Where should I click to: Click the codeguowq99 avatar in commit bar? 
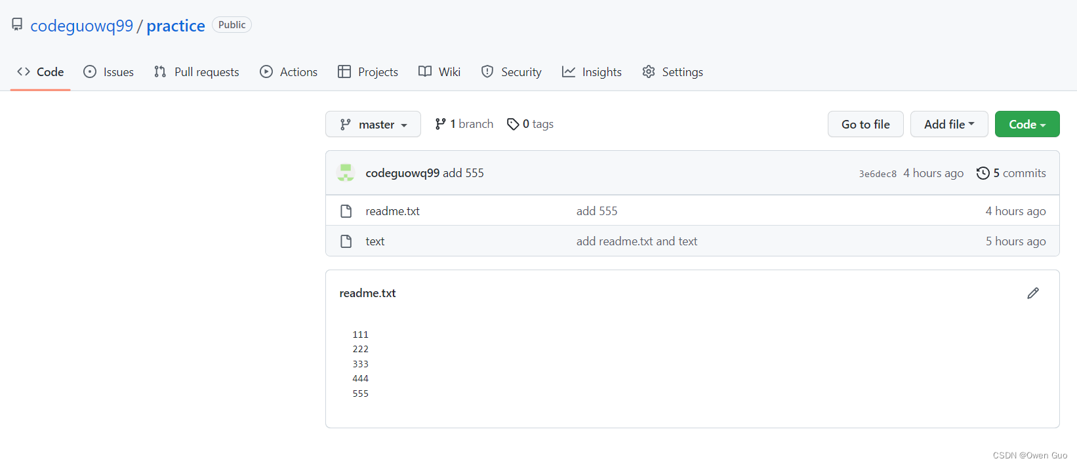346,172
